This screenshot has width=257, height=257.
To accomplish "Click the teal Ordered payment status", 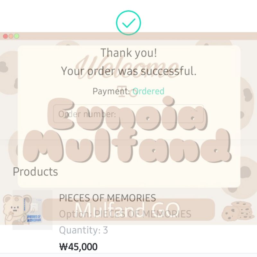I will pyautogui.click(x=148, y=91).
